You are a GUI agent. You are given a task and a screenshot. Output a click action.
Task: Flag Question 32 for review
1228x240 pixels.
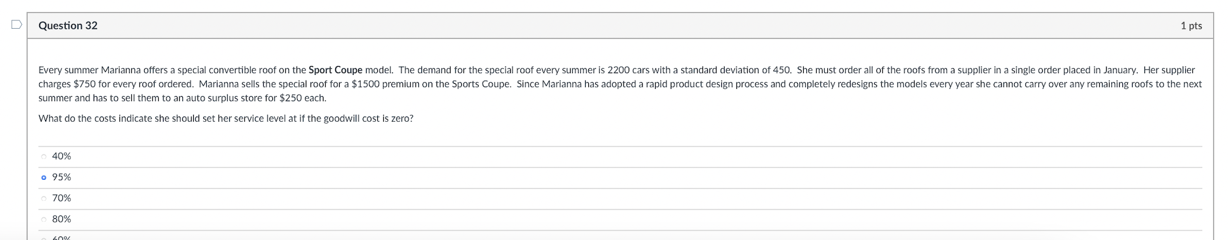16,25
